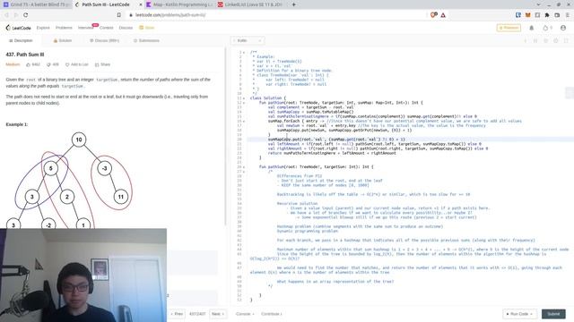574x322 pixels.
Task: Submit the solution
Action: tap(553, 314)
